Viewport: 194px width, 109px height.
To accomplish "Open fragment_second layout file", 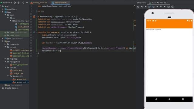I will [x=19, y=56].
